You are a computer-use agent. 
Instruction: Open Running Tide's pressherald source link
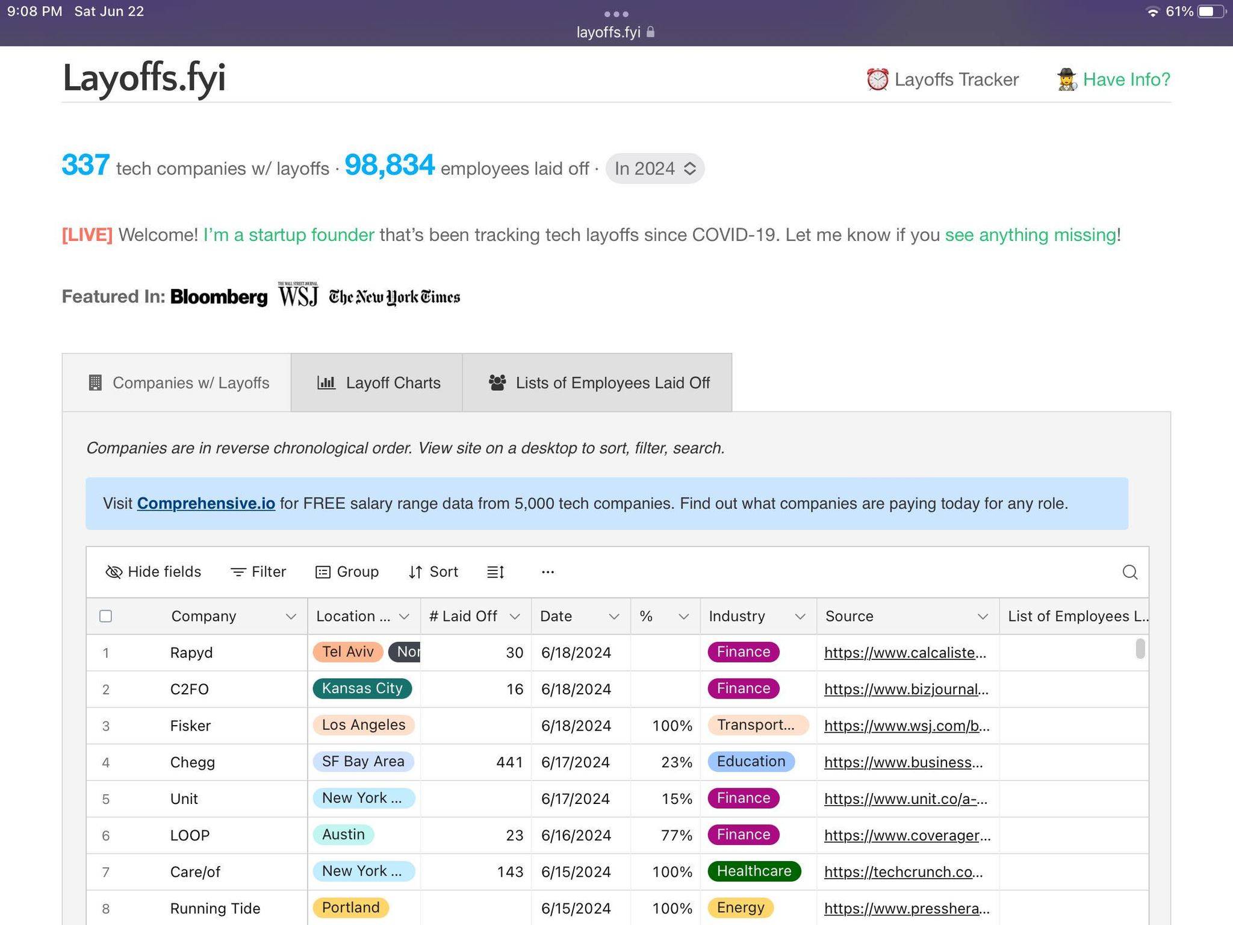907,909
